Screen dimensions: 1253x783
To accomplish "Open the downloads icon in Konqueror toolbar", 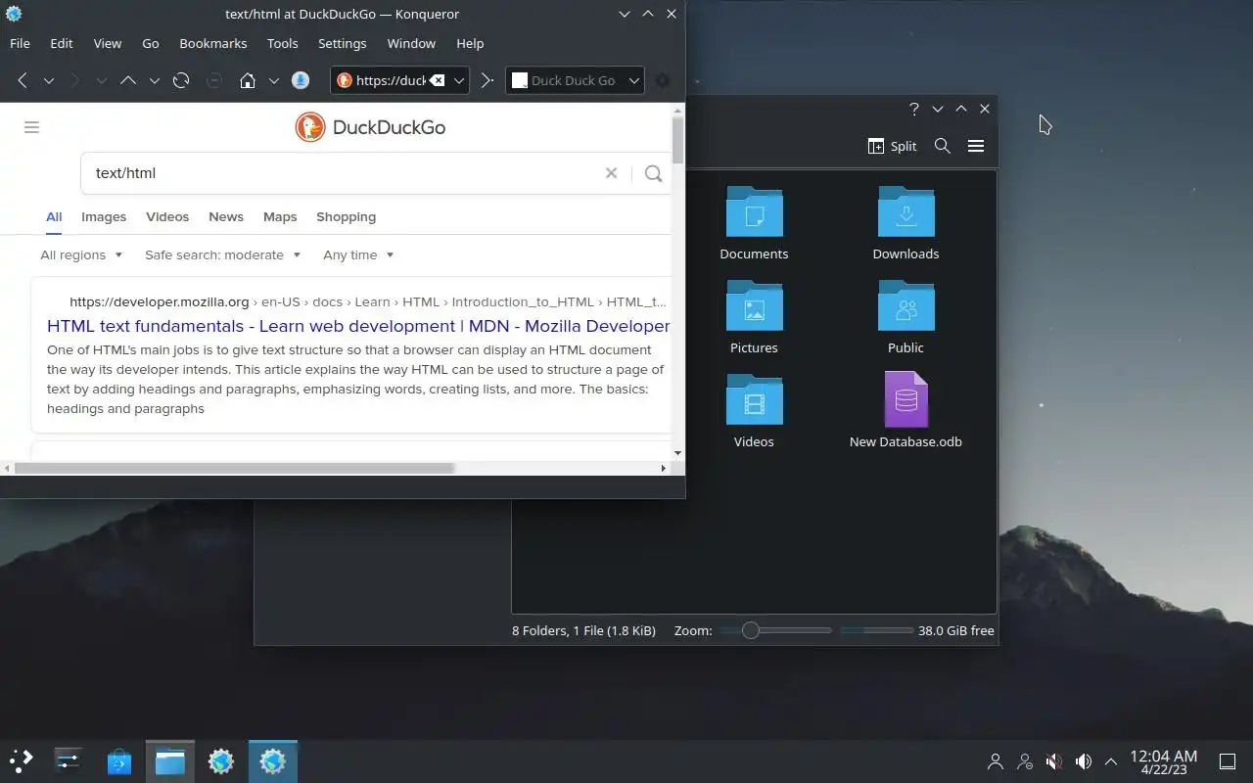I will (302, 80).
